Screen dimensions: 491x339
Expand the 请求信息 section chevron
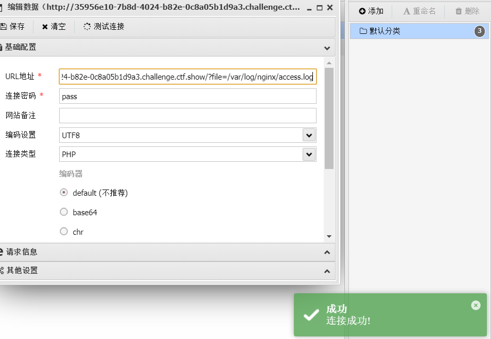point(327,252)
